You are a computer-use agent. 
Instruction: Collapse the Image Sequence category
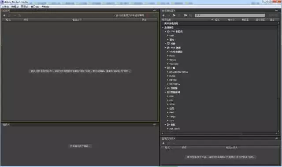tap(165, 92)
